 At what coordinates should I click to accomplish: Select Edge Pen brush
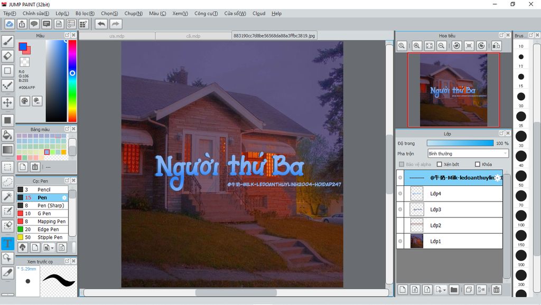(x=42, y=229)
